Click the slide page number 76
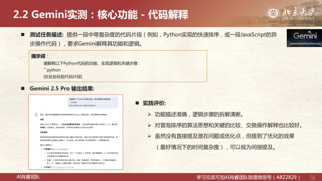Image resolution: width=322 pixels, height=181 pixels. 312,177
